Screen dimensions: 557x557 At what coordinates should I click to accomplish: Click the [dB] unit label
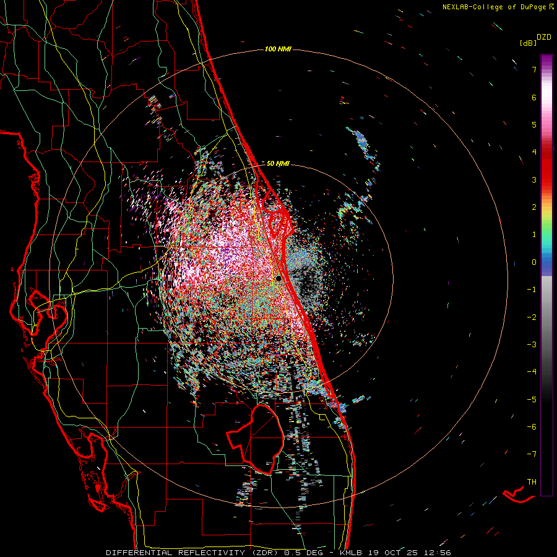pyautogui.click(x=529, y=43)
